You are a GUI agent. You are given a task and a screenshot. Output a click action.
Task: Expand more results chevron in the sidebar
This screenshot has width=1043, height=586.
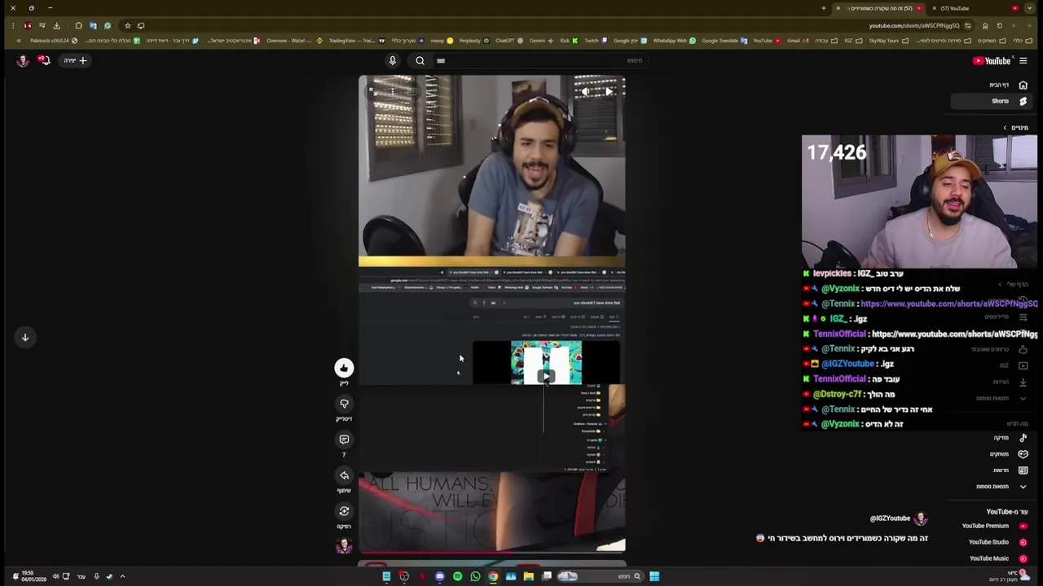[1023, 487]
